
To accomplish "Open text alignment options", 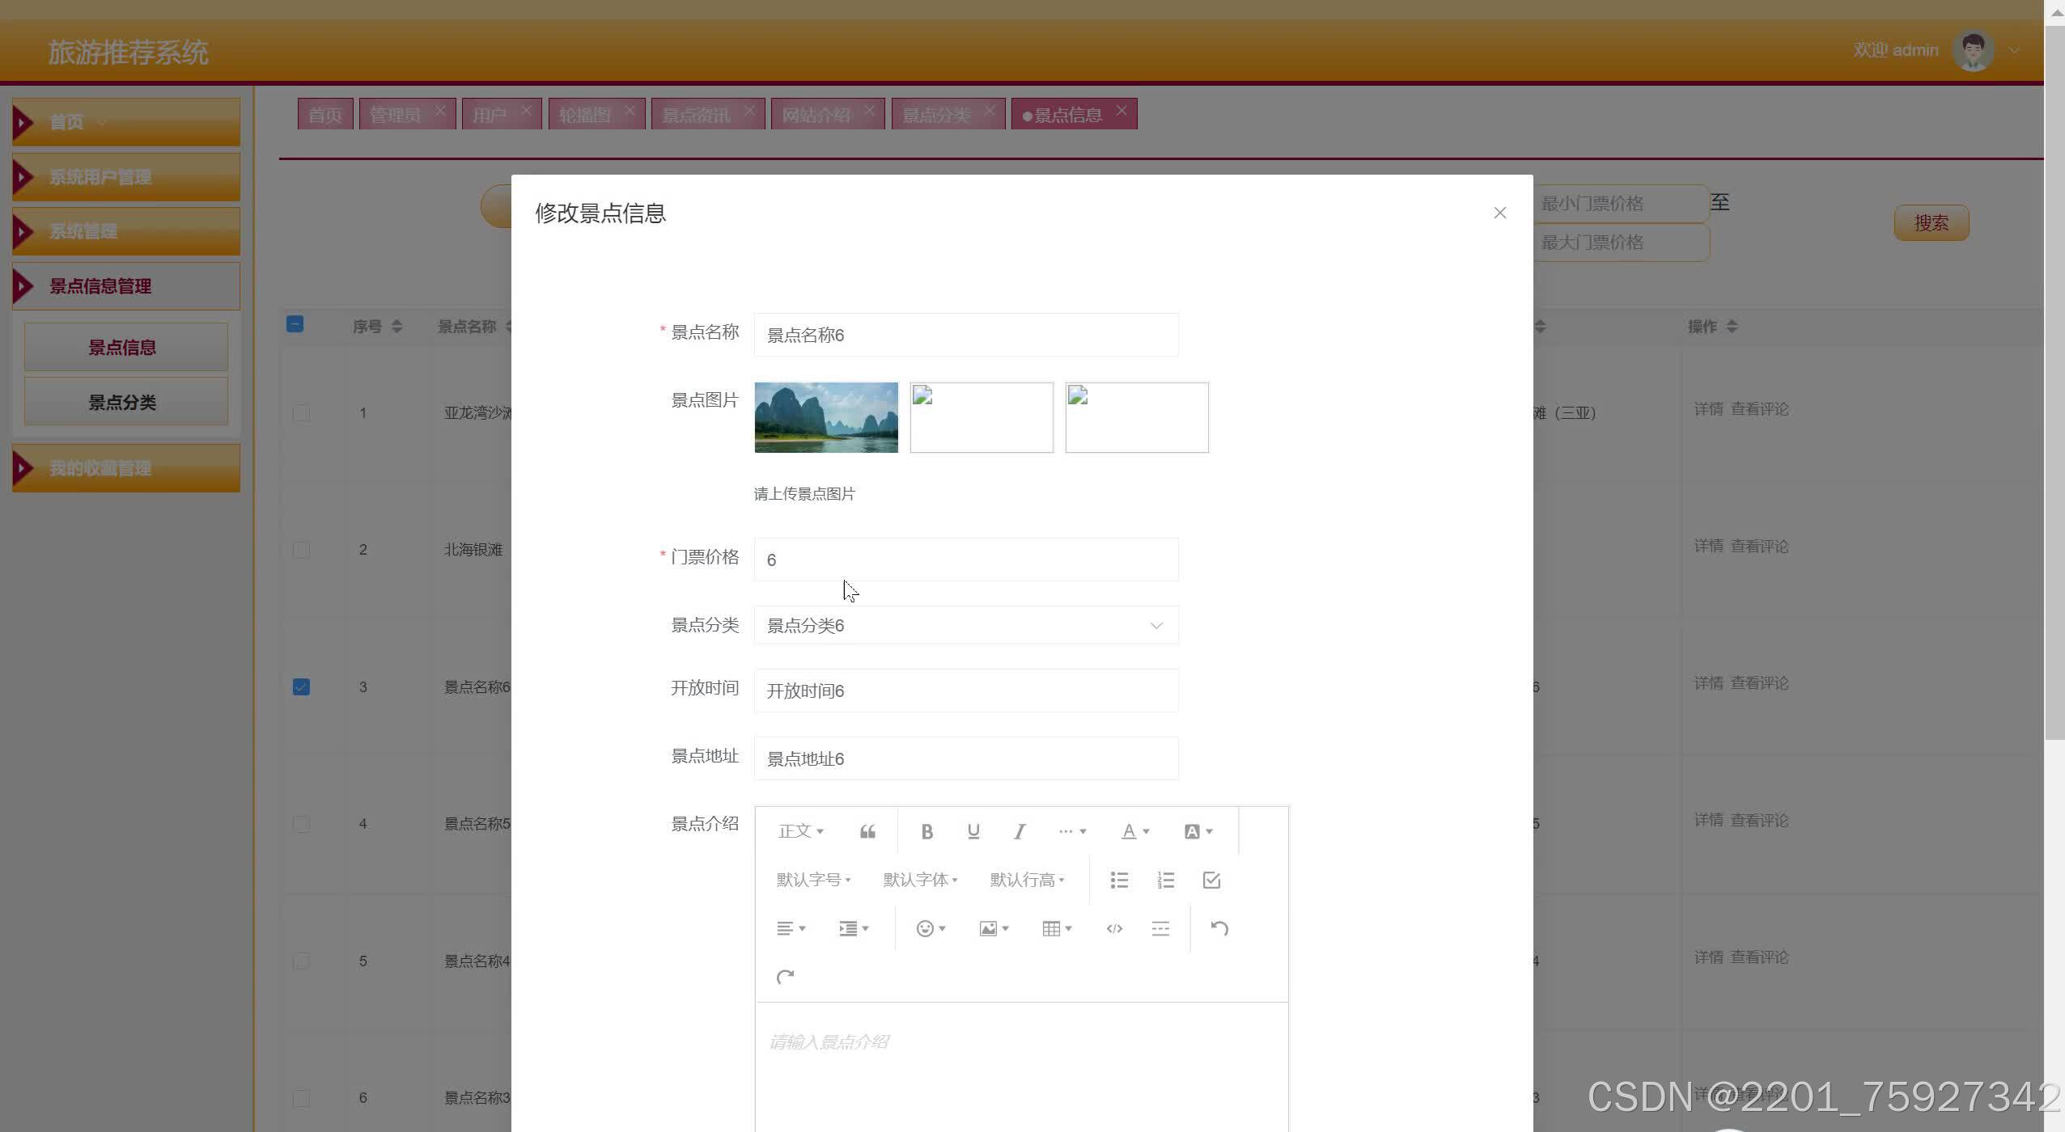I will (x=791, y=928).
